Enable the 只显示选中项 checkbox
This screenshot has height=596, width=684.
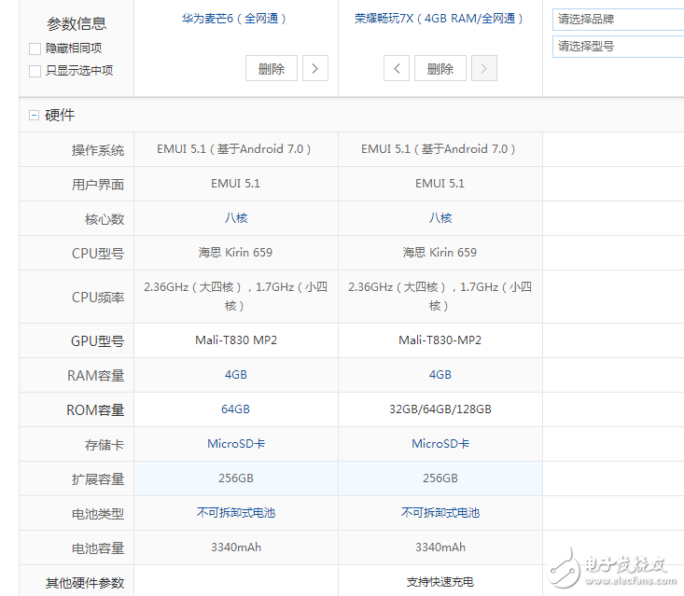pyautogui.click(x=35, y=71)
